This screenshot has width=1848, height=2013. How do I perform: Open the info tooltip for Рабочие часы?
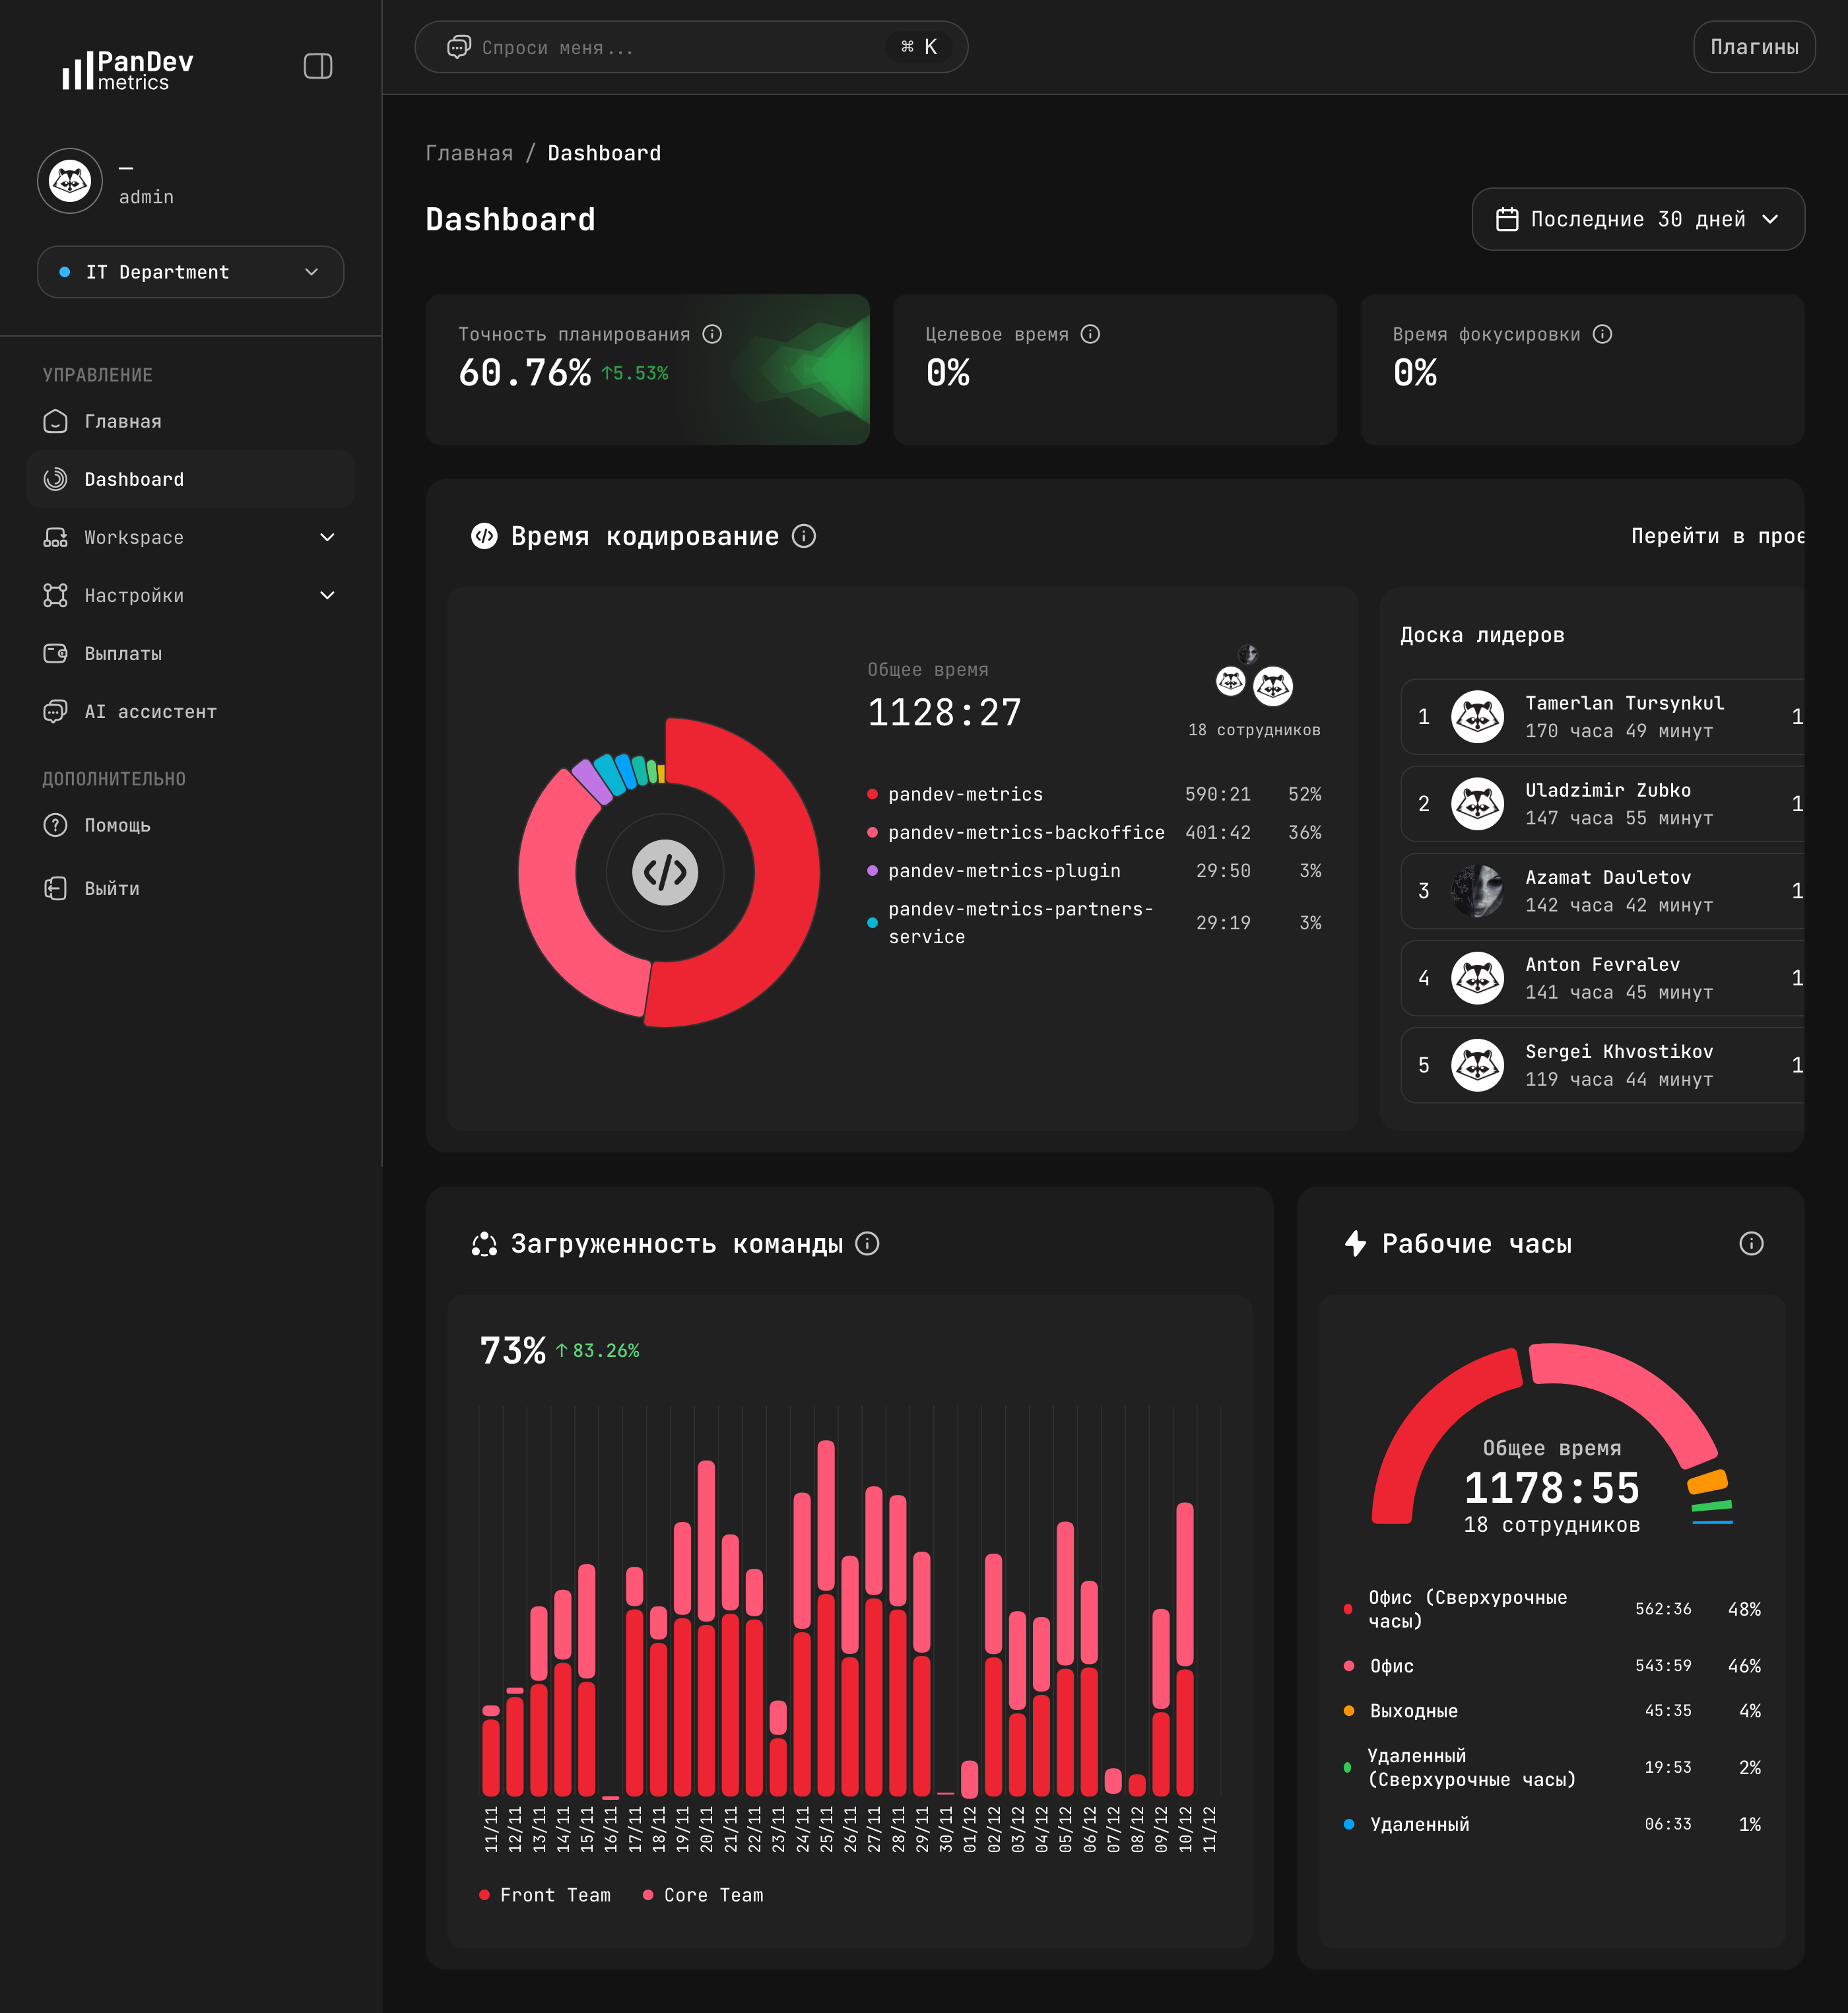coord(1750,1243)
